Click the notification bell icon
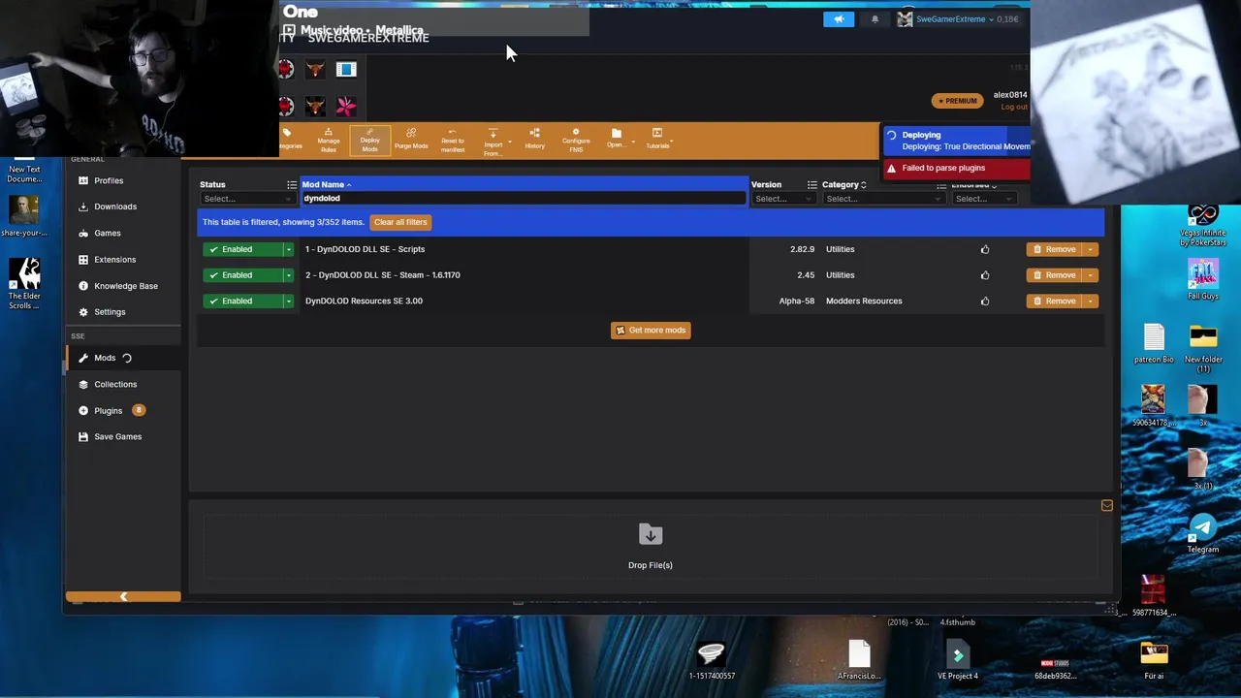This screenshot has height=698, width=1241. point(875,19)
